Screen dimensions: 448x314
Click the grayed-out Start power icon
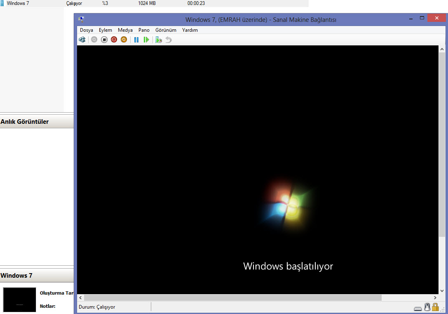pyautogui.click(x=94, y=40)
